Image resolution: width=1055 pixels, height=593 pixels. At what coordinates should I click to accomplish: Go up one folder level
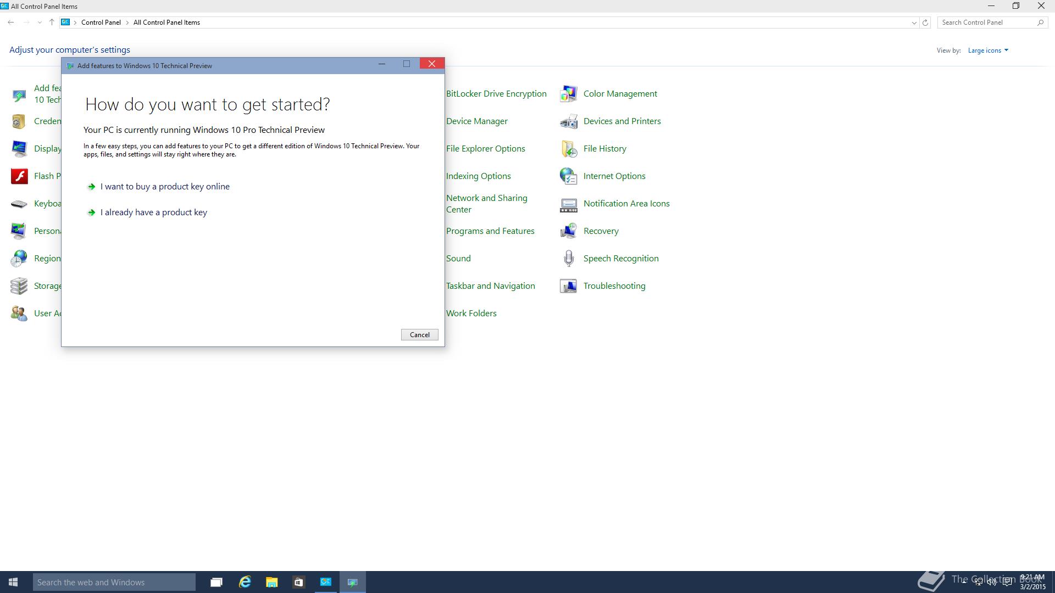tap(52, 23)
